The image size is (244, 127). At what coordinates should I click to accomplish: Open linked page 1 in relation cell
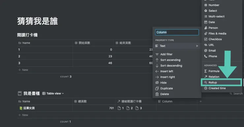121,108
